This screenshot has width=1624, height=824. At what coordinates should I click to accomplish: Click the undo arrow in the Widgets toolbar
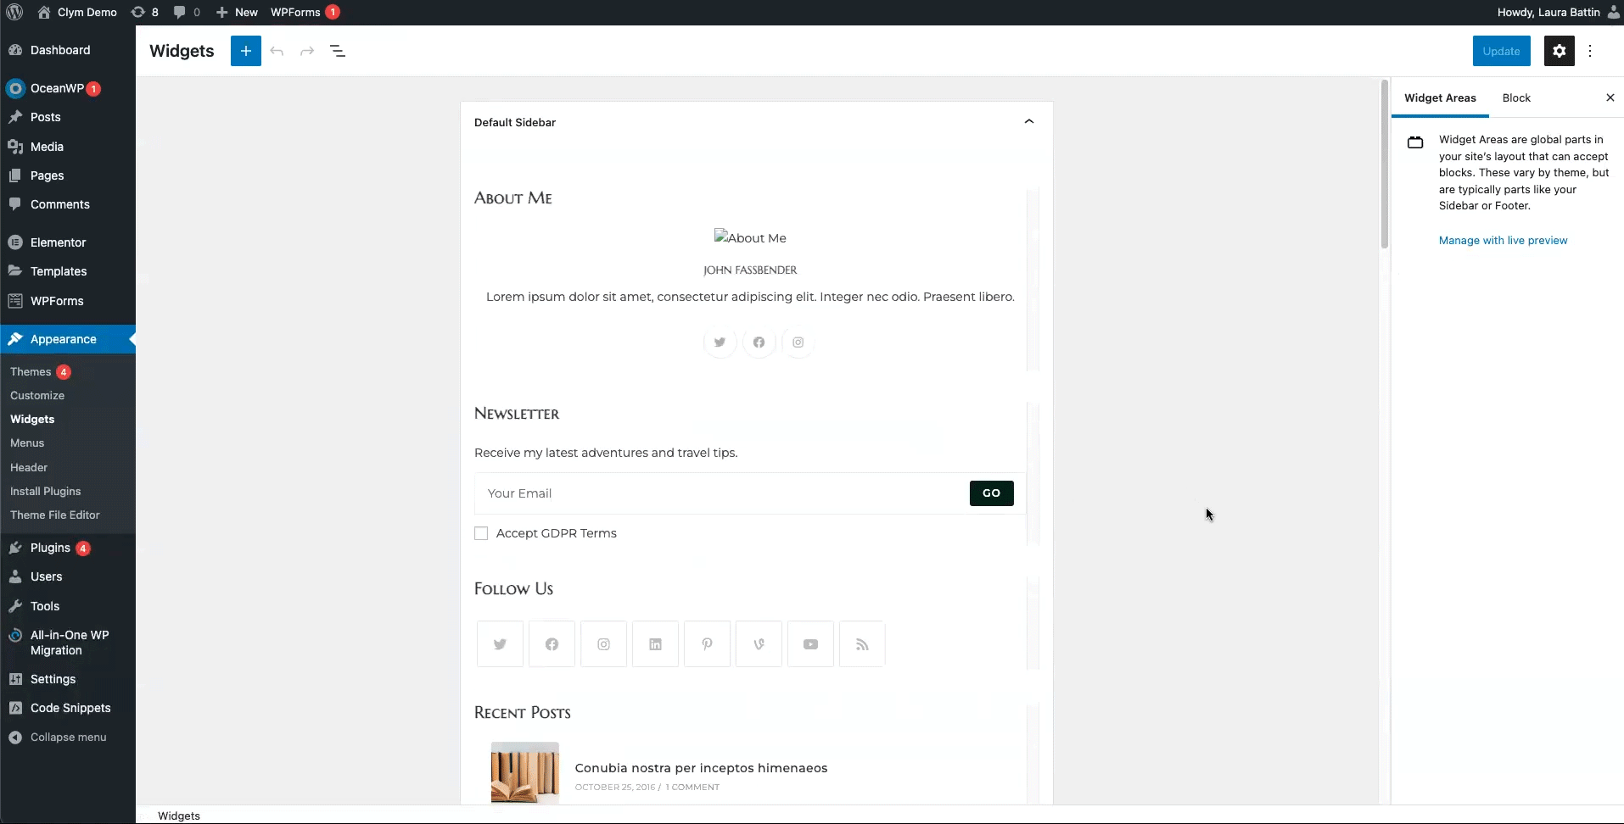[x=277, y=51]
